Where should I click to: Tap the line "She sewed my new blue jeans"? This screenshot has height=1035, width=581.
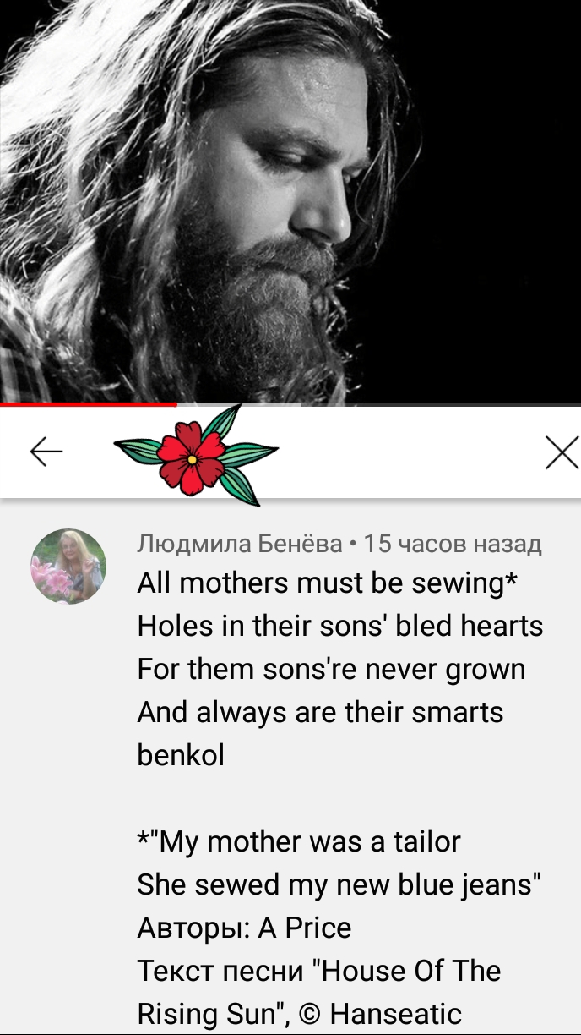coord(339,884)
